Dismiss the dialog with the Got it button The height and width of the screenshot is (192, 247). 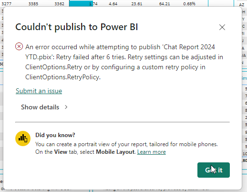214,170
